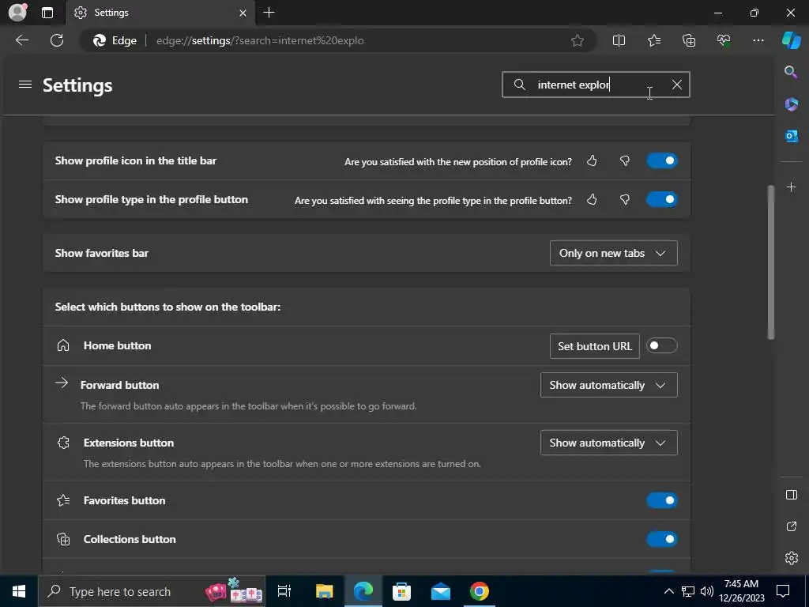The height and width of the screenshot is (607, 809).
Task: Thumbs up for profile icon position
Action: point(592,161)
